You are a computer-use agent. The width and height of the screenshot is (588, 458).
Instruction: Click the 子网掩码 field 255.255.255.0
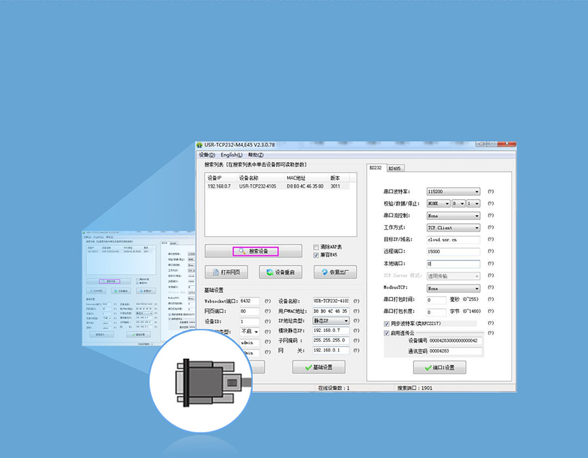(x=331, y=341)
